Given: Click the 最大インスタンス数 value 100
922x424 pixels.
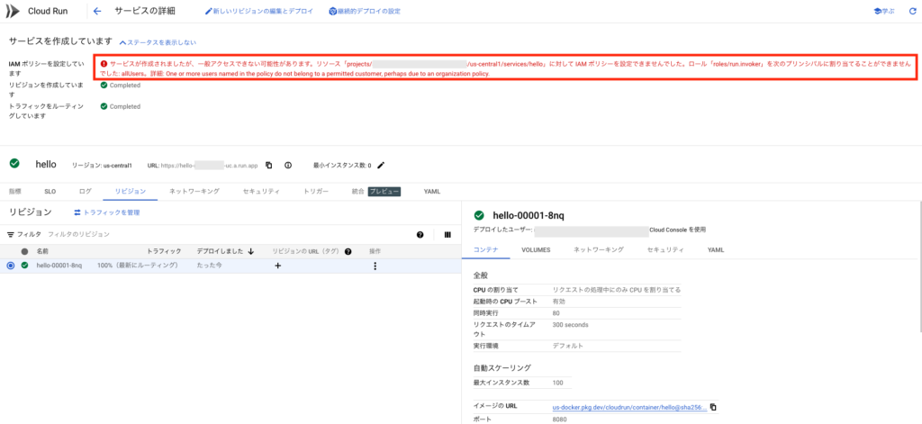Looking at the screenshot, I should click(558, 383).
